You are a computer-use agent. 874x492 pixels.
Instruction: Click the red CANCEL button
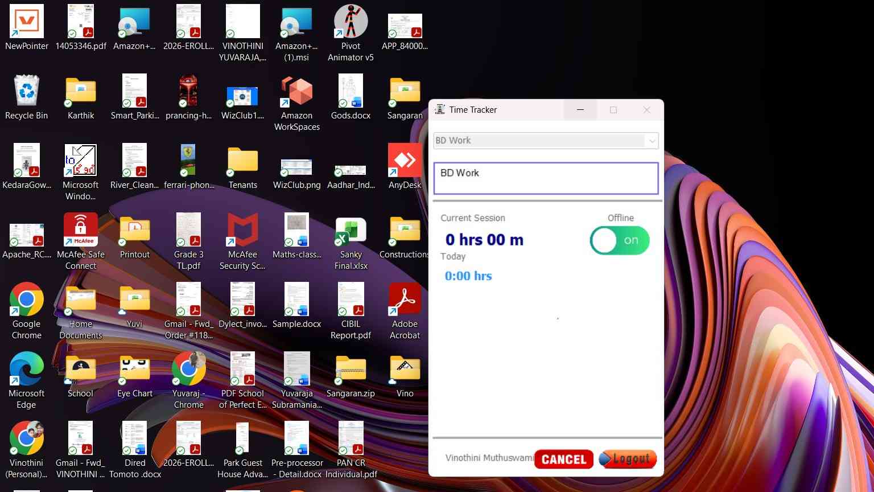tap(564, 459)
